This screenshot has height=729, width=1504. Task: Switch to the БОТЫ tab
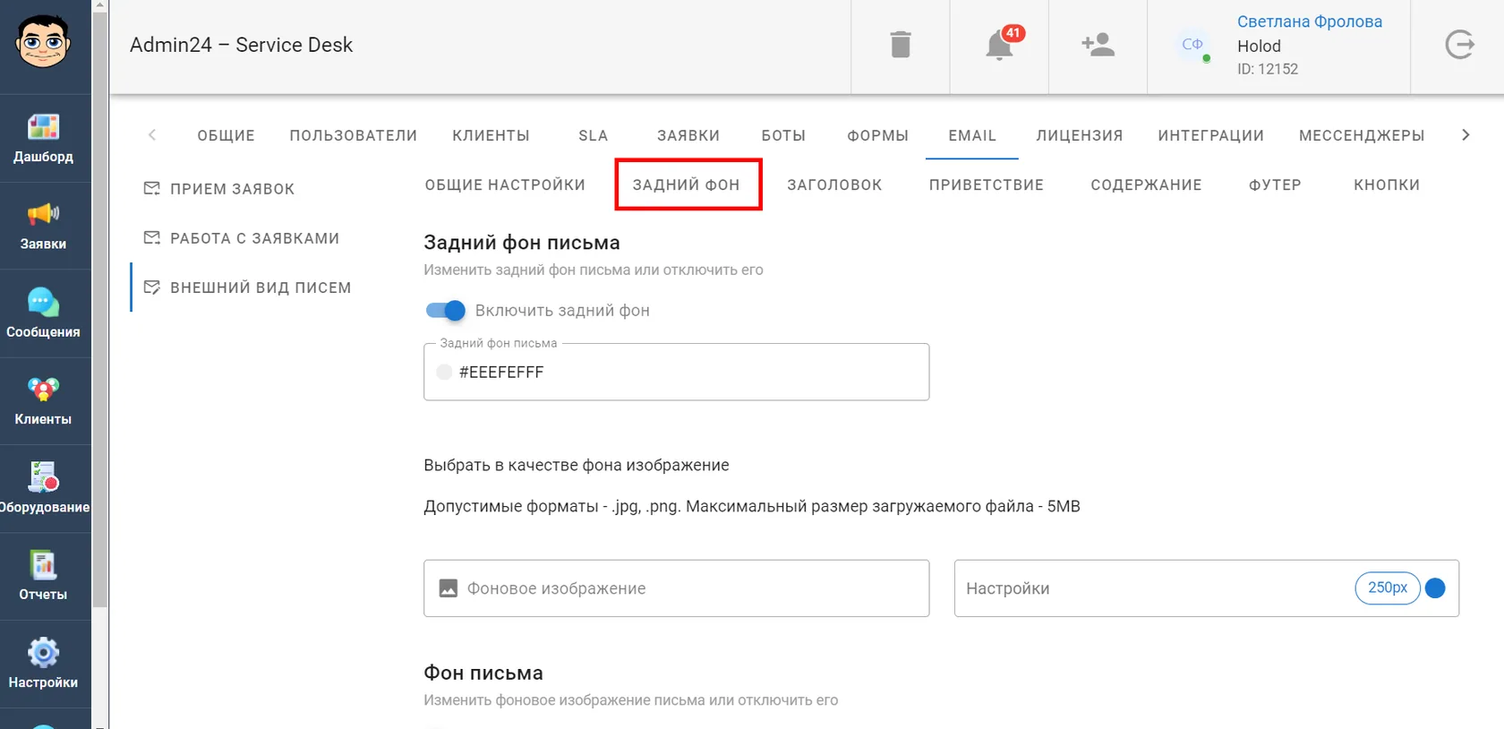click(x=783, y=135)
